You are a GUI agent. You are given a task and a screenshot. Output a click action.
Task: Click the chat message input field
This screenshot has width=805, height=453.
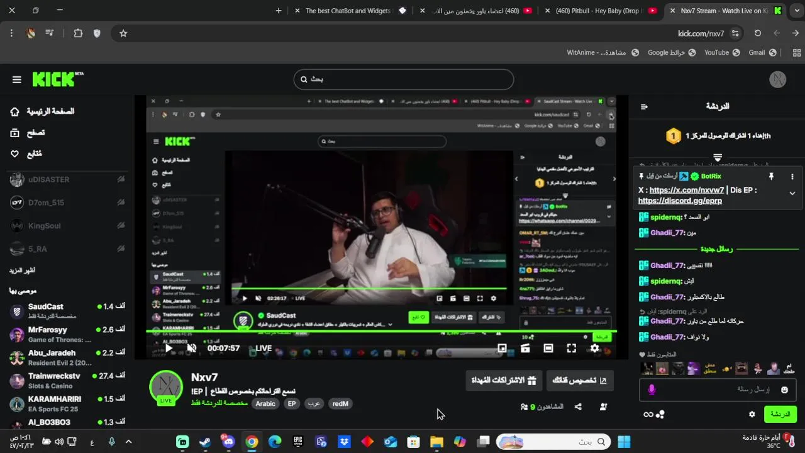717,389
